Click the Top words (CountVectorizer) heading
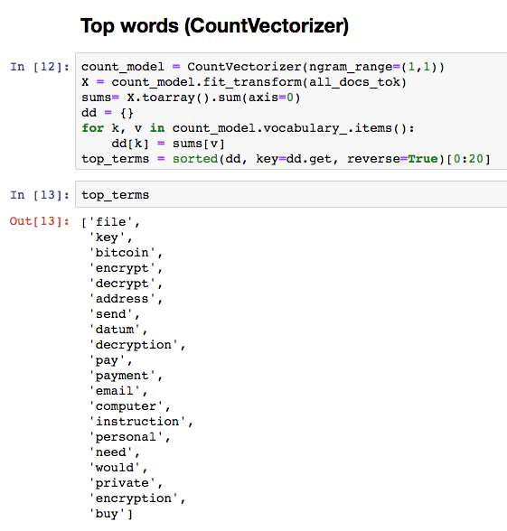The height and width of the screenshot is (531, 507). [x=214, y=25]
